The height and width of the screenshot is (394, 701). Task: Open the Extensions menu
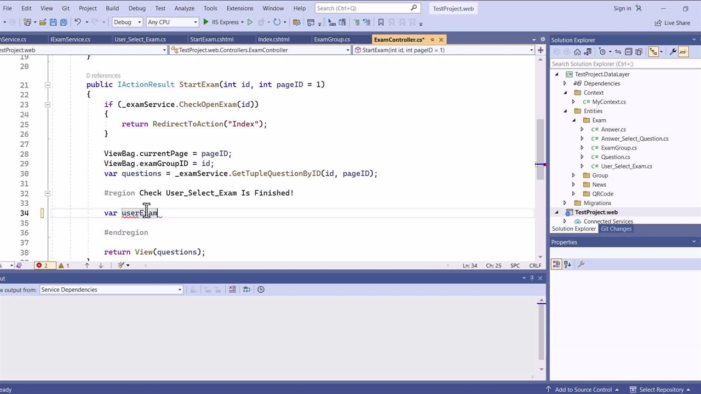click(x=239, y=8)
